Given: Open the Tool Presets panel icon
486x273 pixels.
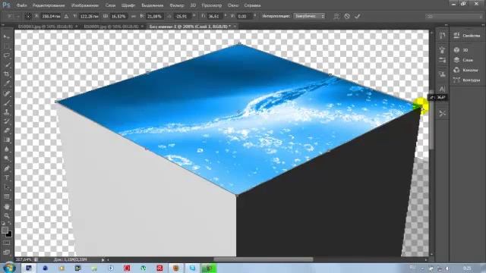Looking at the screenshot, I should 442,113.
